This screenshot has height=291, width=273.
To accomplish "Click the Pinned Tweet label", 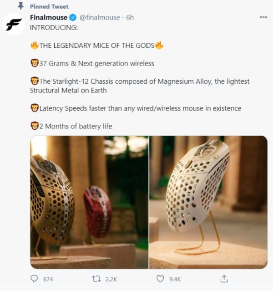I will 49,6.
